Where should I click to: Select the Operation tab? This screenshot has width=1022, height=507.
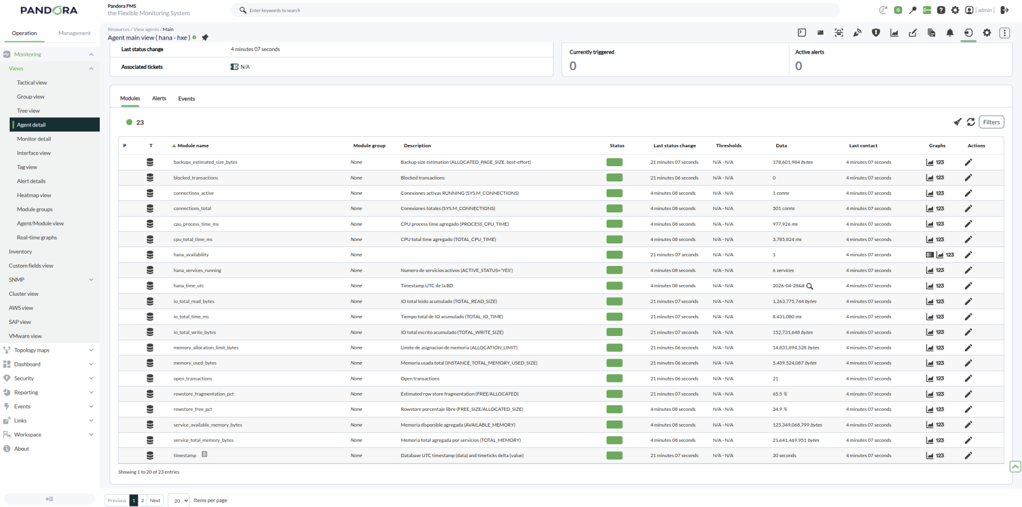(x=24, y=33)
